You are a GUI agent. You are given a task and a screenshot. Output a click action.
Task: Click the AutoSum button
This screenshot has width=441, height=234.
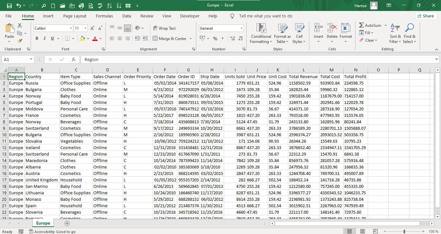[370, 25]
